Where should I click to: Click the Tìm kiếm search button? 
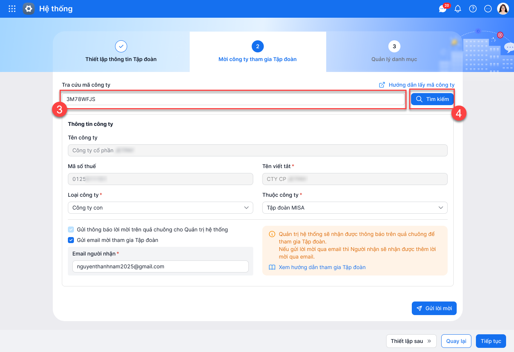click(432, 99)
